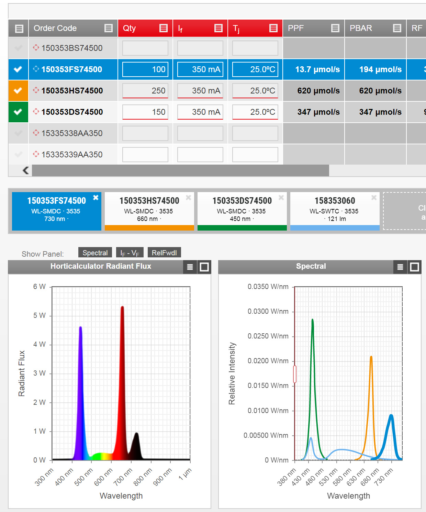Screen dimensions: 426x512
Task: Show the Spectral panel button
Action: click(x=95, y=253)
